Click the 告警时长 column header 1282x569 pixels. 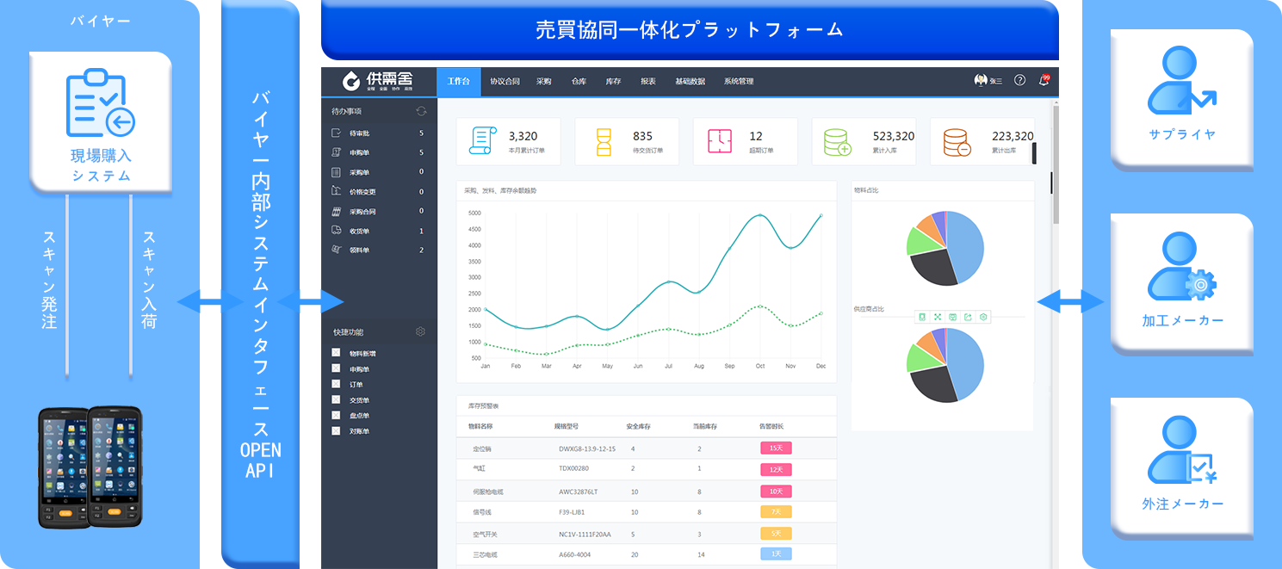[771, 427]
